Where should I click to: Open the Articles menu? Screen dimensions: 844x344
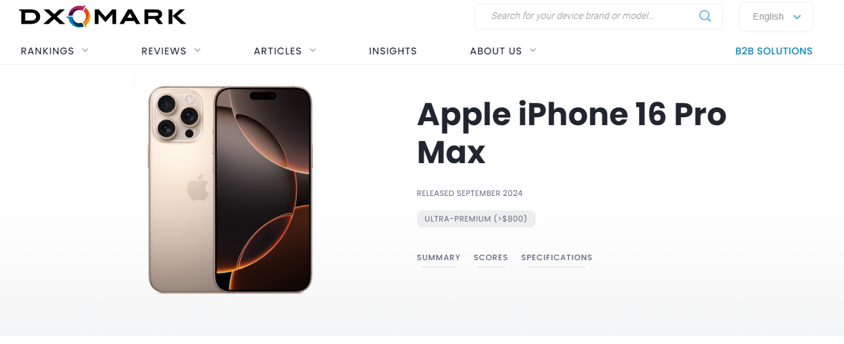pyautogui.click(x=278, y=51)
